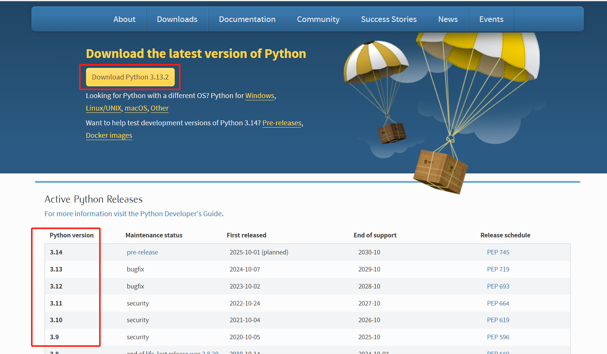Click the 2025-10 end of support

(x=369, y=337)
